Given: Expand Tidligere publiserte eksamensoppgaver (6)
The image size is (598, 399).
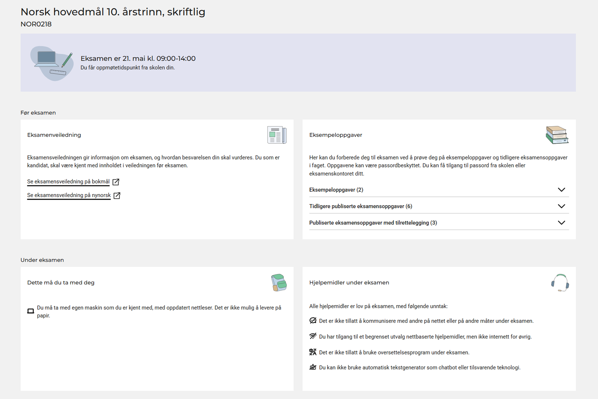Looking at the screenshot, I should pyautogui.click(x=439, y=206).
